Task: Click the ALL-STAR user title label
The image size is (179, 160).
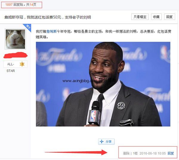Action: 11,67
